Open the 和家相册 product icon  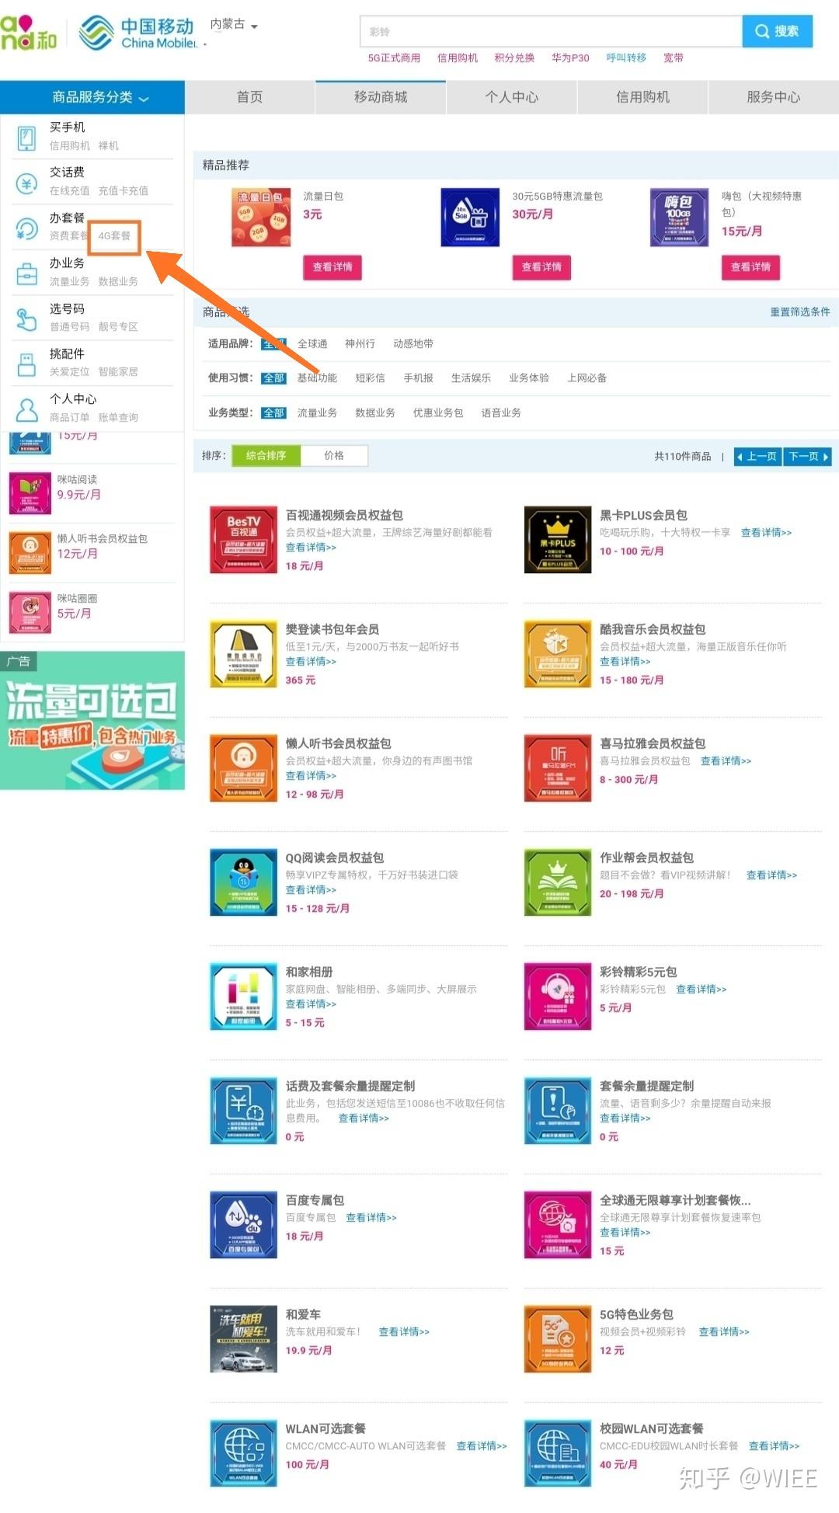click(243, 996)
